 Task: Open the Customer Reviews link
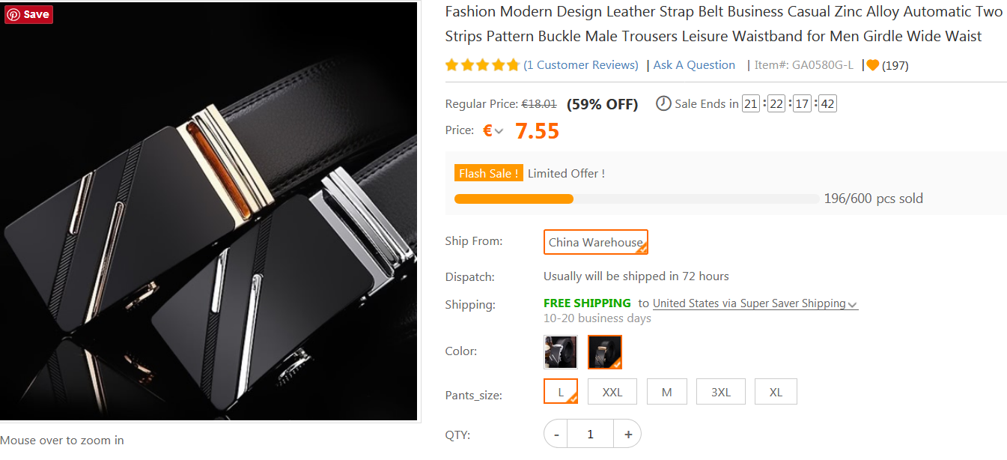pos(581,65)
